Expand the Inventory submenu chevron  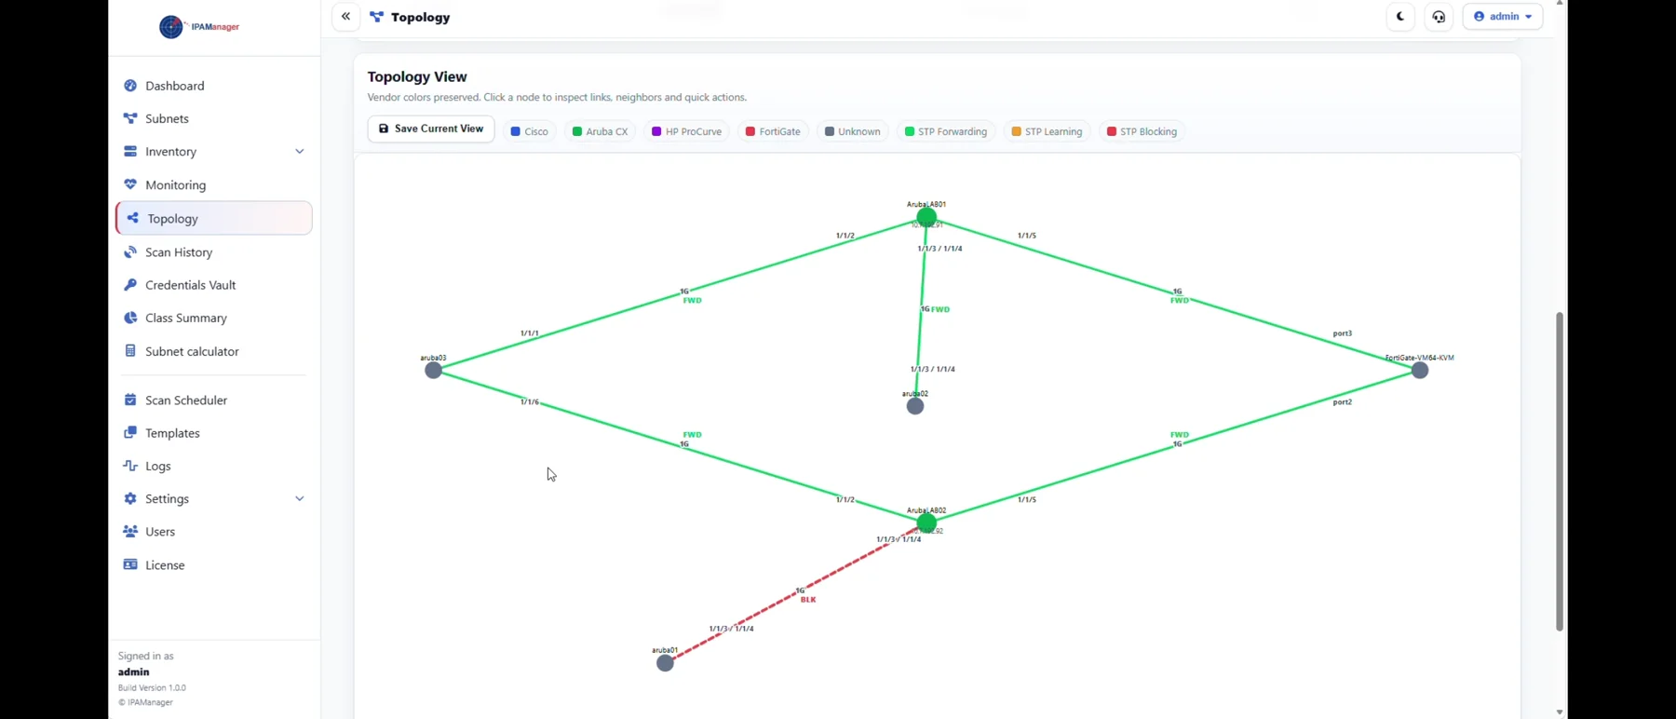[300, 151]
